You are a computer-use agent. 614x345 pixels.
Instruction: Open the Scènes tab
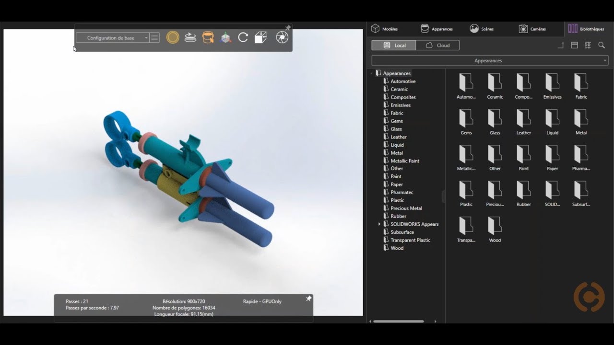481,29
